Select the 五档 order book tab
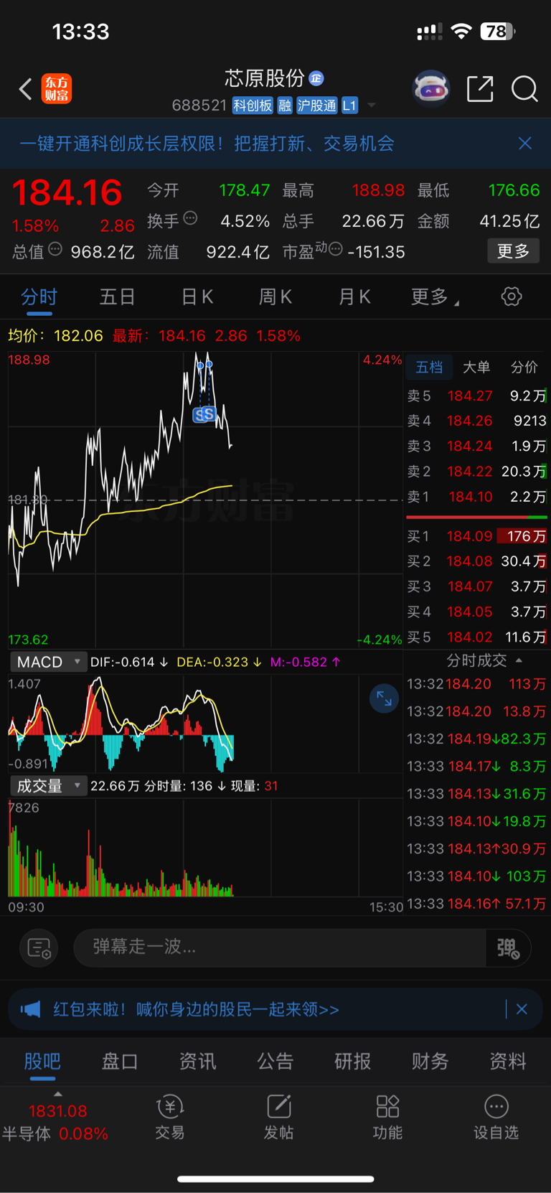Screen dimensions: 551x1193 (429, 367)
